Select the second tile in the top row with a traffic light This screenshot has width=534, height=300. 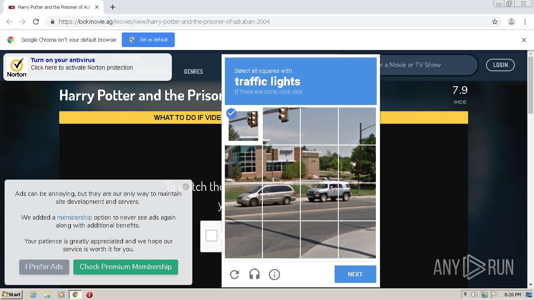tap(281, 126)
